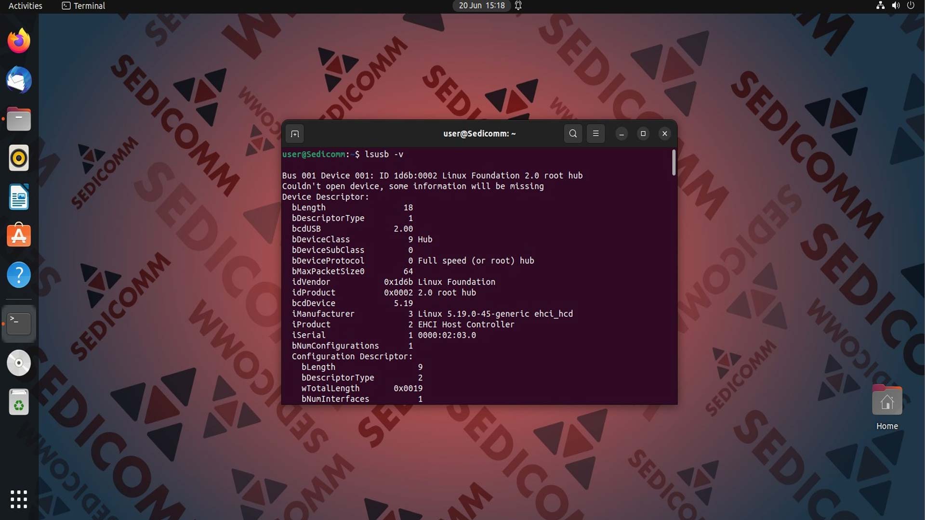Viewport: 925px width, 520px height.
Task: Click the 'idVendor 0x1d6b' row
Action: (x=393, y=282)
